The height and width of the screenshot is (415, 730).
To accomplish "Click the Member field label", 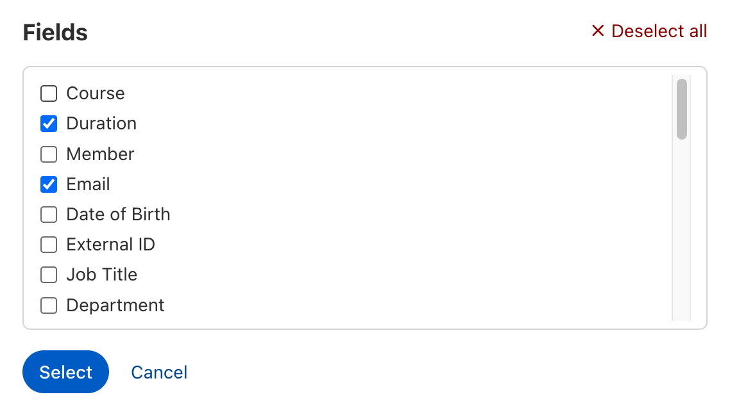I will 100,154.
